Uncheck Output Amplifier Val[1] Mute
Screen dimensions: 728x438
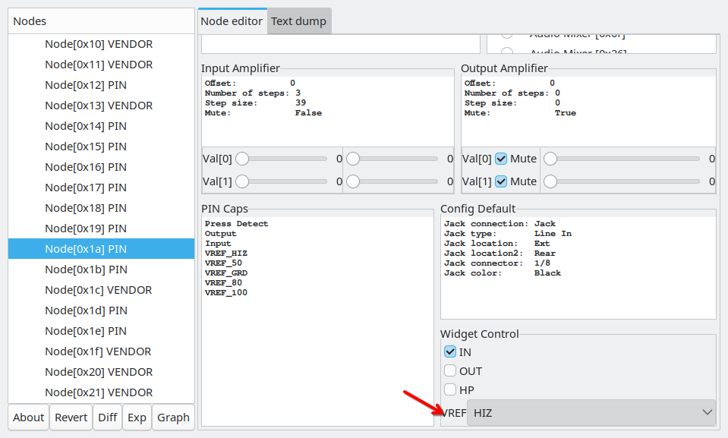tap(501, 181)
